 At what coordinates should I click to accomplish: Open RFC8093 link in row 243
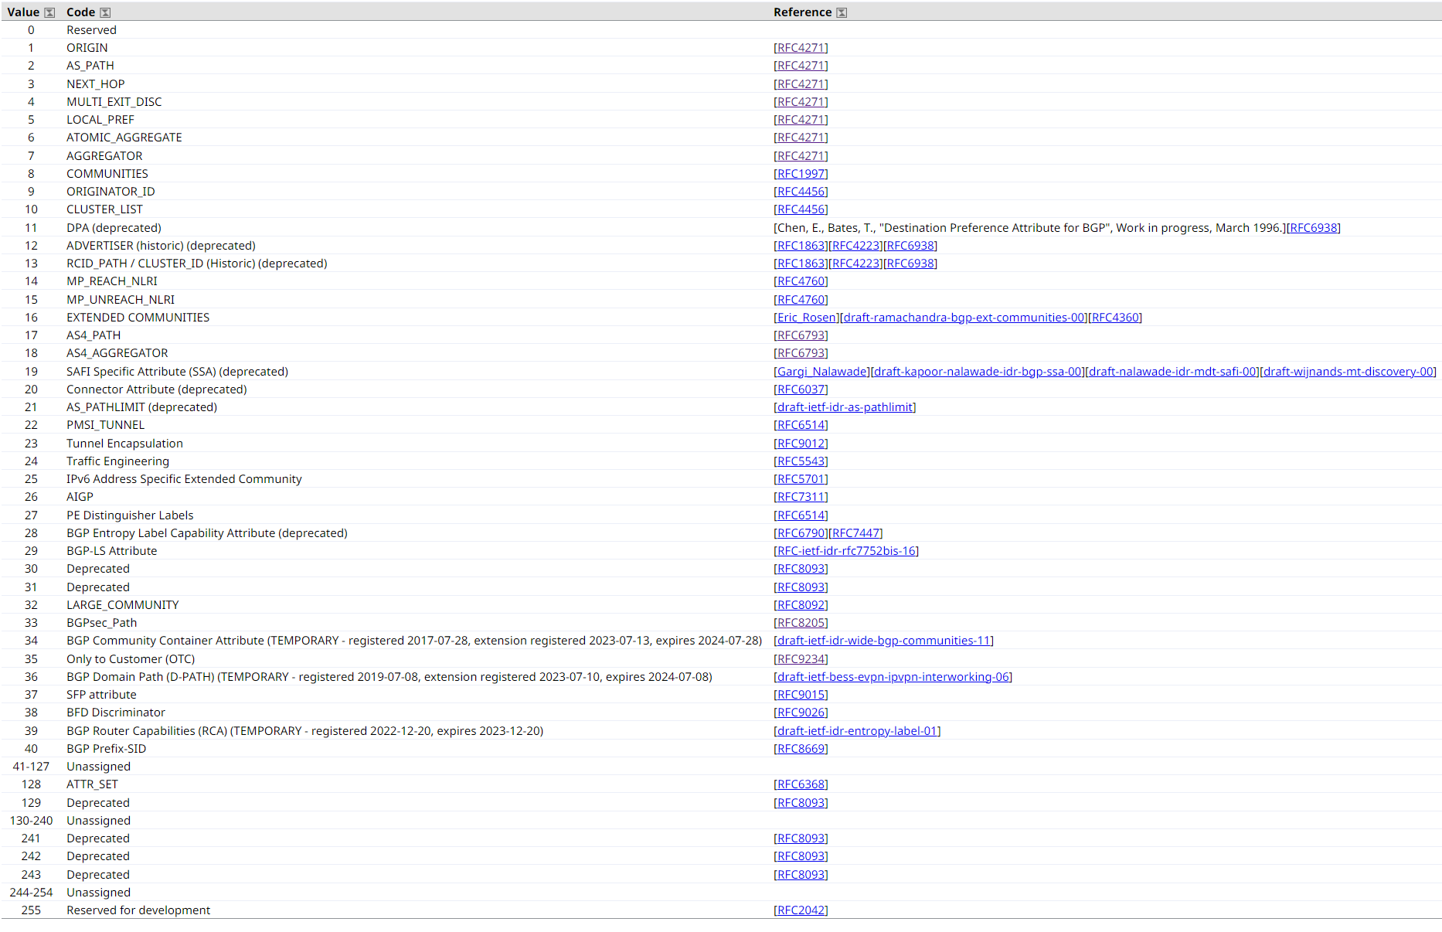[801, 875]
